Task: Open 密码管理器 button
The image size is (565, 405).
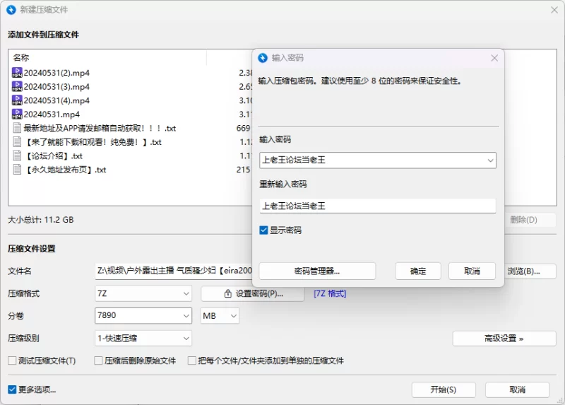Action: (x=317, y=271)
